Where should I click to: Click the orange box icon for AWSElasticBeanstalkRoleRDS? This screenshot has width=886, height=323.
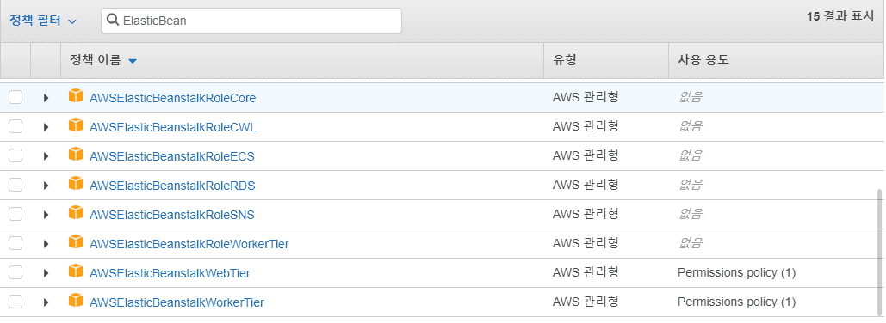click(76, 184)
